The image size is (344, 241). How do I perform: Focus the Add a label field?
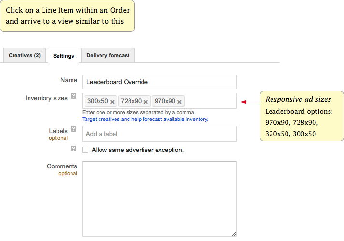[x=159, y=134]
